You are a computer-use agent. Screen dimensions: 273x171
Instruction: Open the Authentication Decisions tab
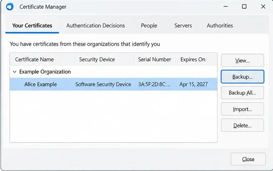coord(95,26)
